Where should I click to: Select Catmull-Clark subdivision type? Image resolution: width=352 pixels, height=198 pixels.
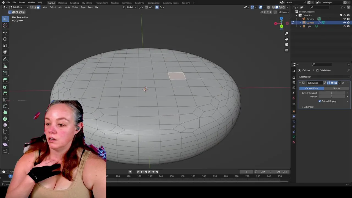tap(312, 88)
